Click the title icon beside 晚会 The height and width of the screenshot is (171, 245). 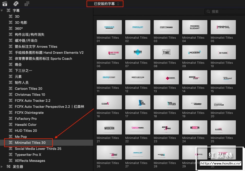coord(10,64)
